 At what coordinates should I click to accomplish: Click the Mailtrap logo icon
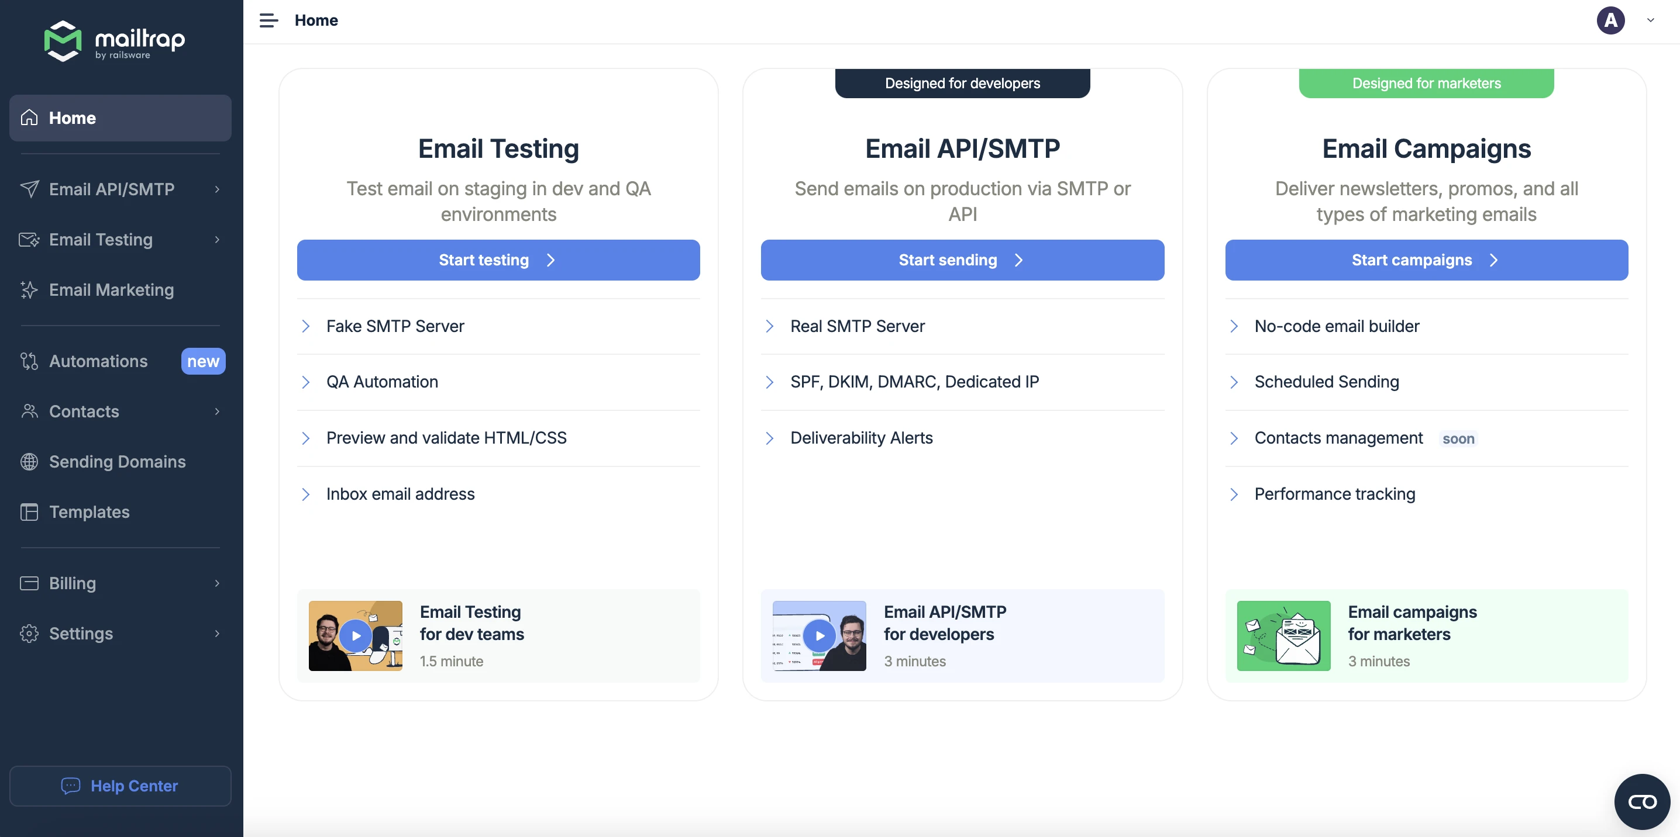tap(63, 41)
